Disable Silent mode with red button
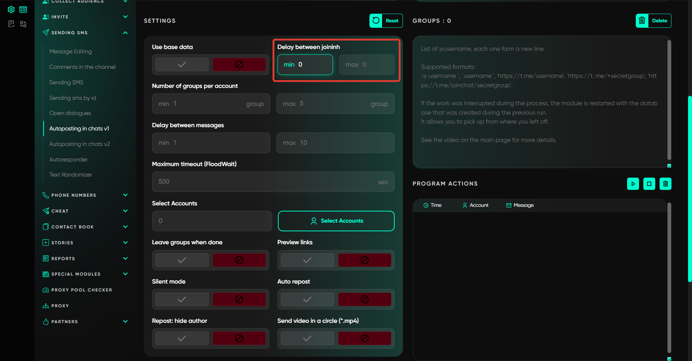 coord(239,299)
